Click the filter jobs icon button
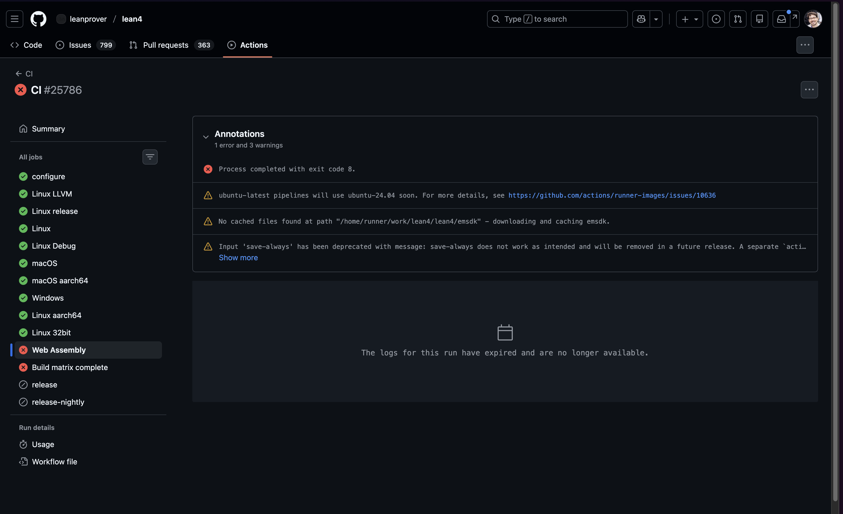Image resolution: width=843 pixels, height=514 pixels. click(150, 157)
